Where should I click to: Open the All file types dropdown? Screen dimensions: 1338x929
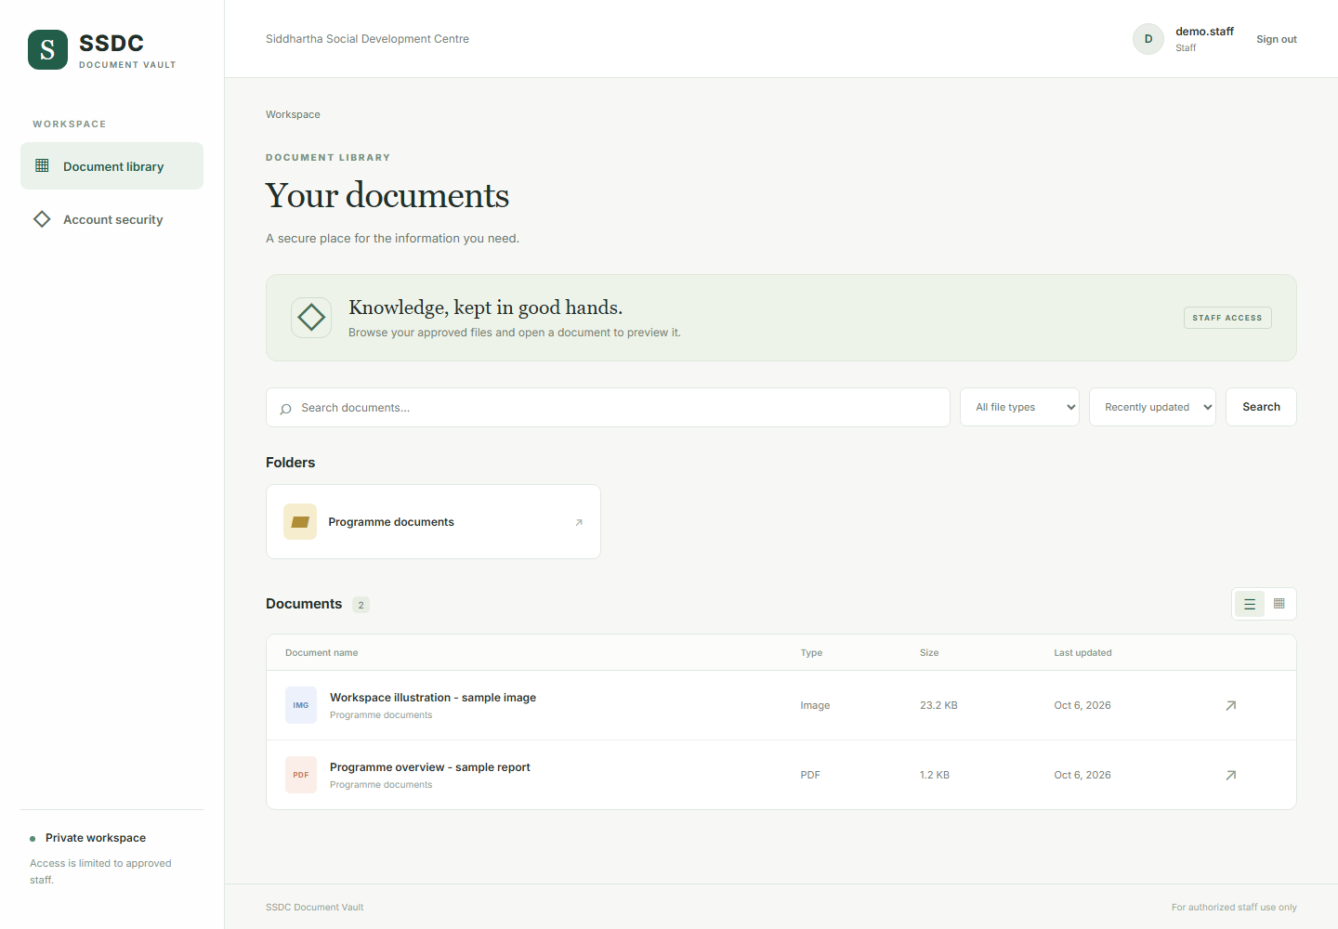tap(1019, 407)
